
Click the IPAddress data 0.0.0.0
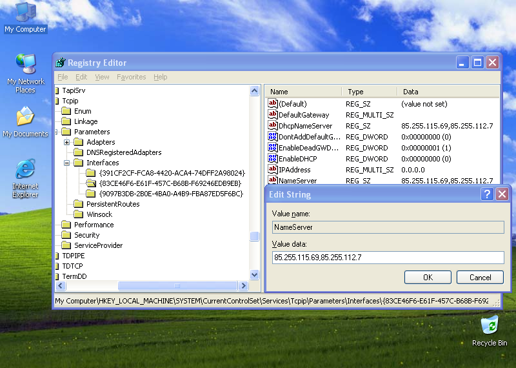coord(413,170)
